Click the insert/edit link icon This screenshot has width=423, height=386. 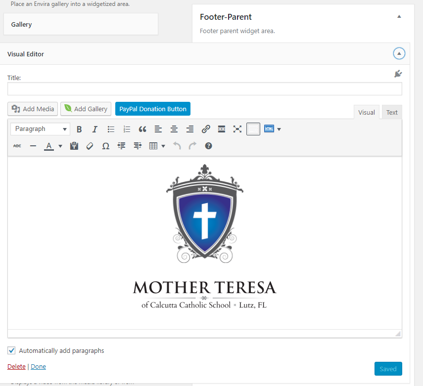pos(206,129)
